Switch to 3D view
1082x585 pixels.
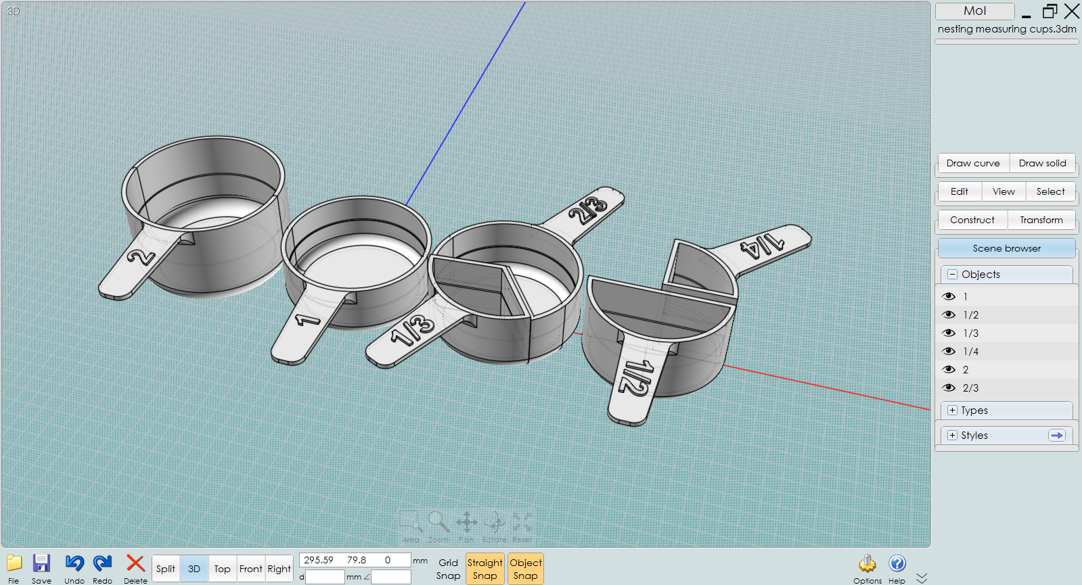coord(194,569)
